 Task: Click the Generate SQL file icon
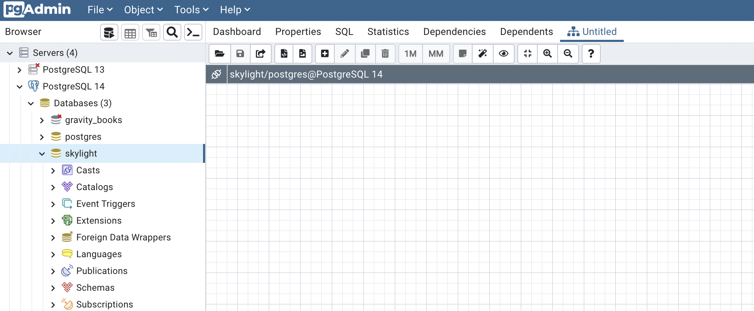click(x=284, y=53)
